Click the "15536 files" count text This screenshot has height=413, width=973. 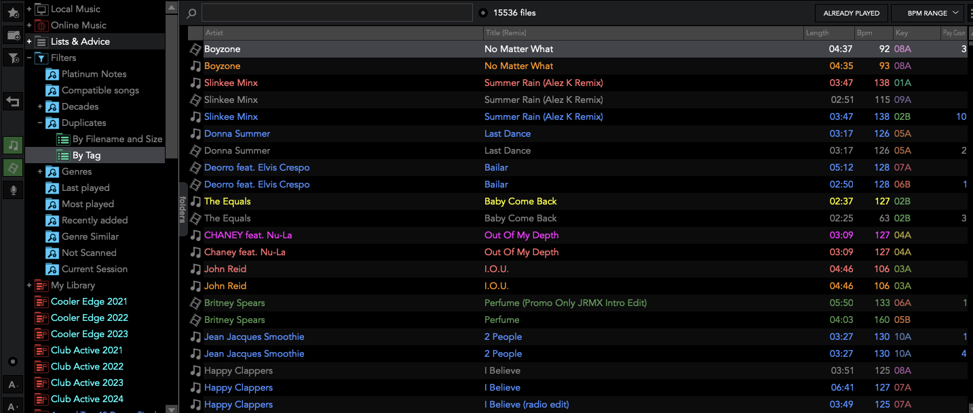514,13
